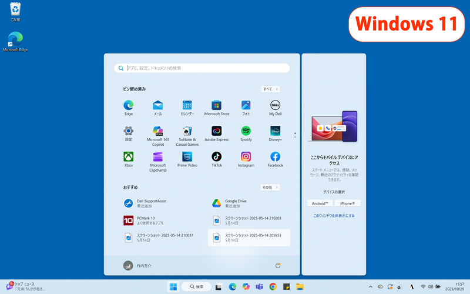Viewport: 470px width, 294px height.
Task: Launch My Dell
Action: tap(275, 108)
